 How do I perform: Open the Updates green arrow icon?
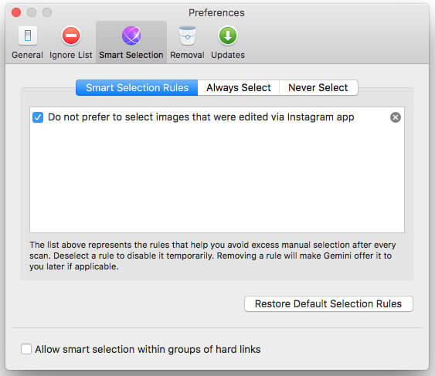[x=228, y=36]
